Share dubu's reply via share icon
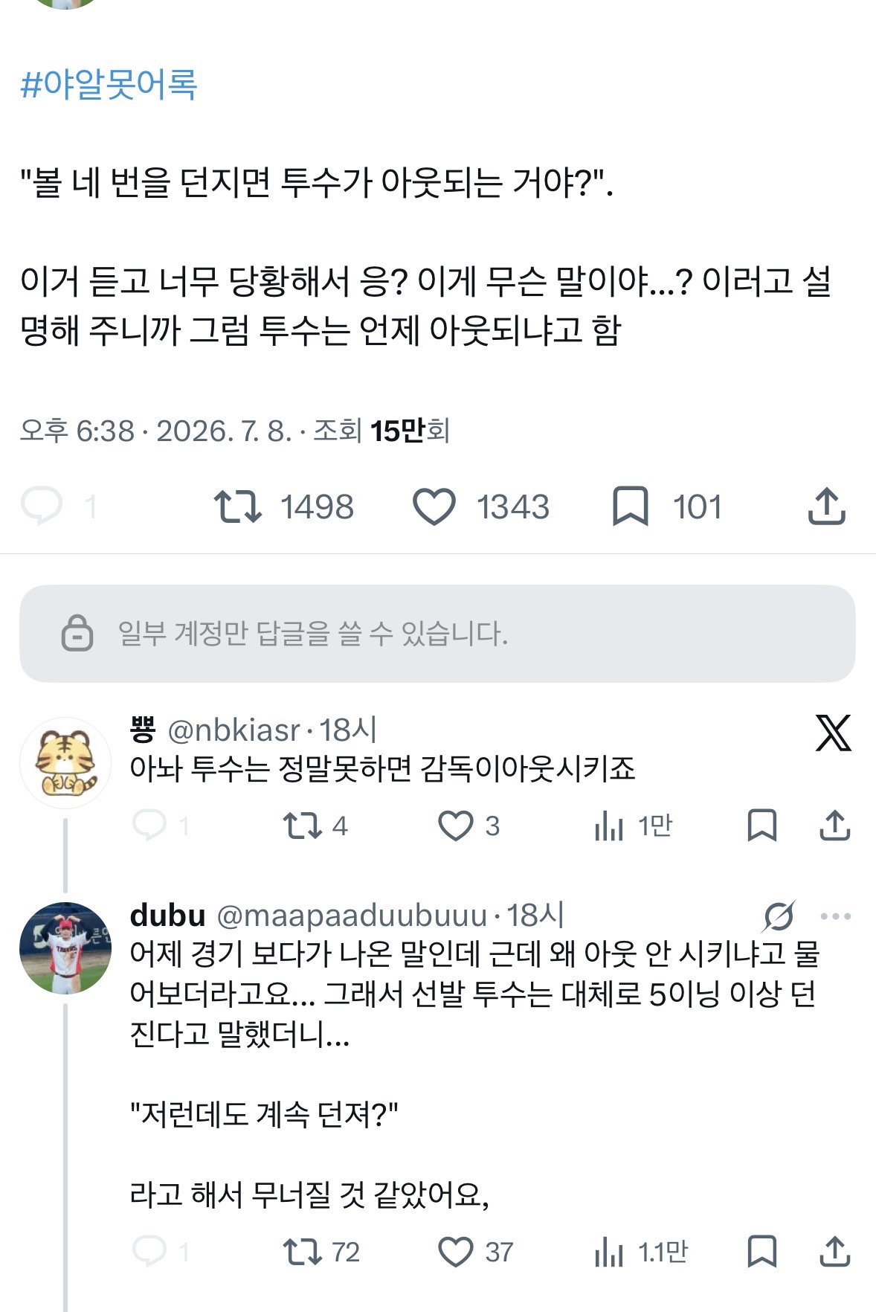This screenshot has height=1312, width=876. click(x=834, y=1252)
